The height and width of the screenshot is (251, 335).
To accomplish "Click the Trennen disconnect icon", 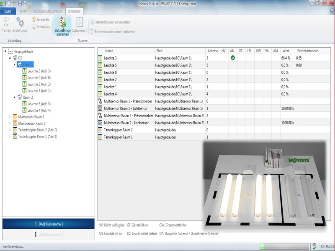I will 6,22.
